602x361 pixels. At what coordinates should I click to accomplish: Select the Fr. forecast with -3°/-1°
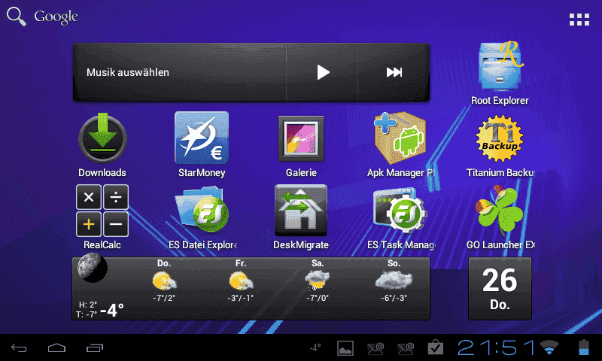[x=241, y=281]
